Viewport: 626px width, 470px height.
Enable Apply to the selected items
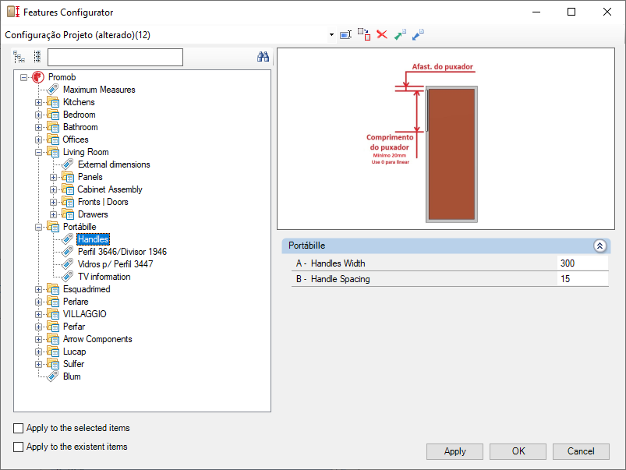point(19,428)
